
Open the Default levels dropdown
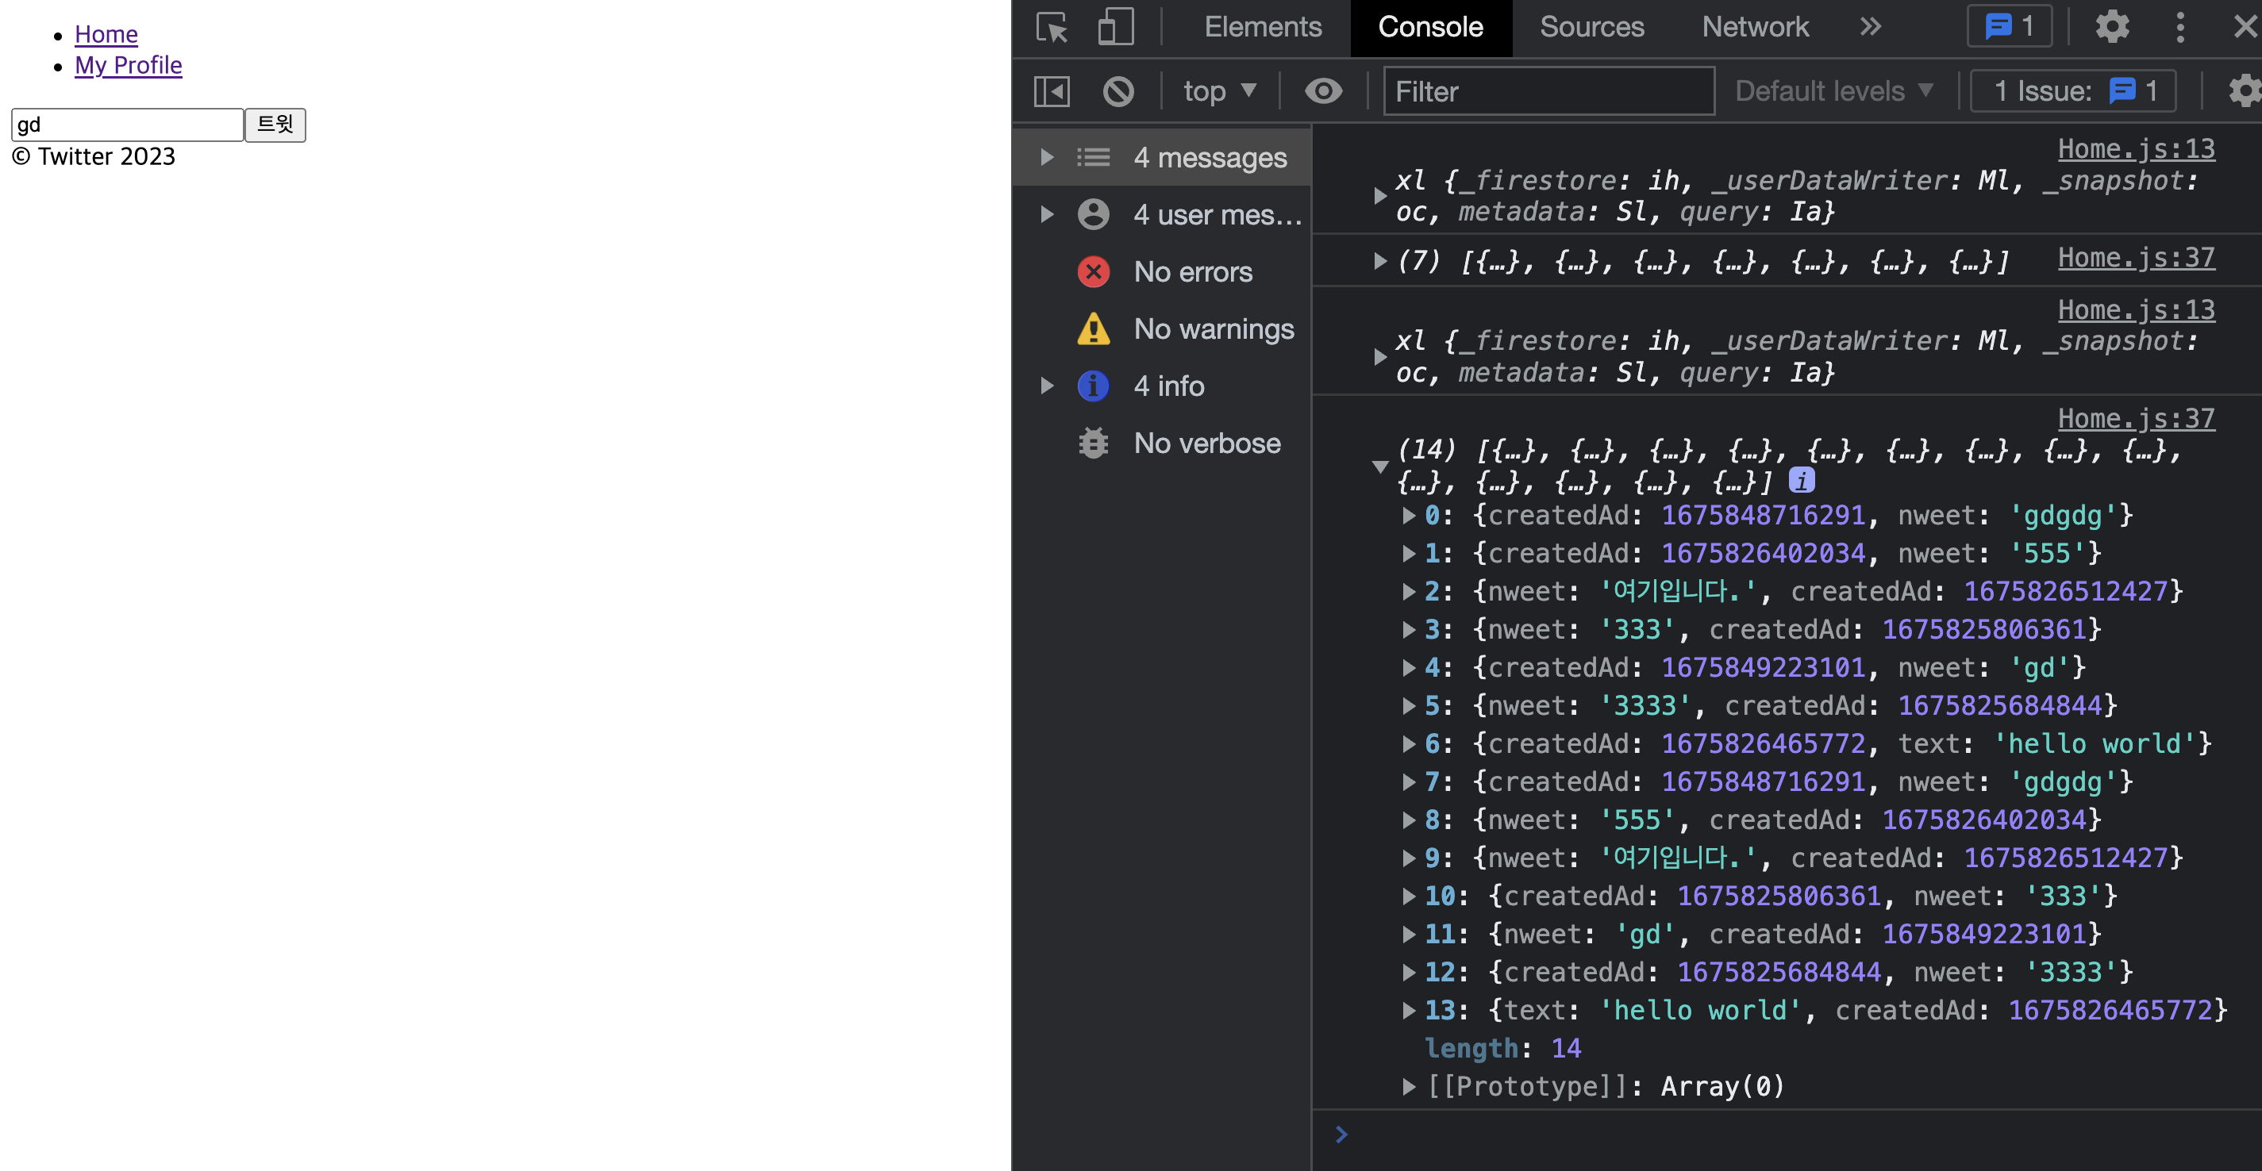[1833, 91]
